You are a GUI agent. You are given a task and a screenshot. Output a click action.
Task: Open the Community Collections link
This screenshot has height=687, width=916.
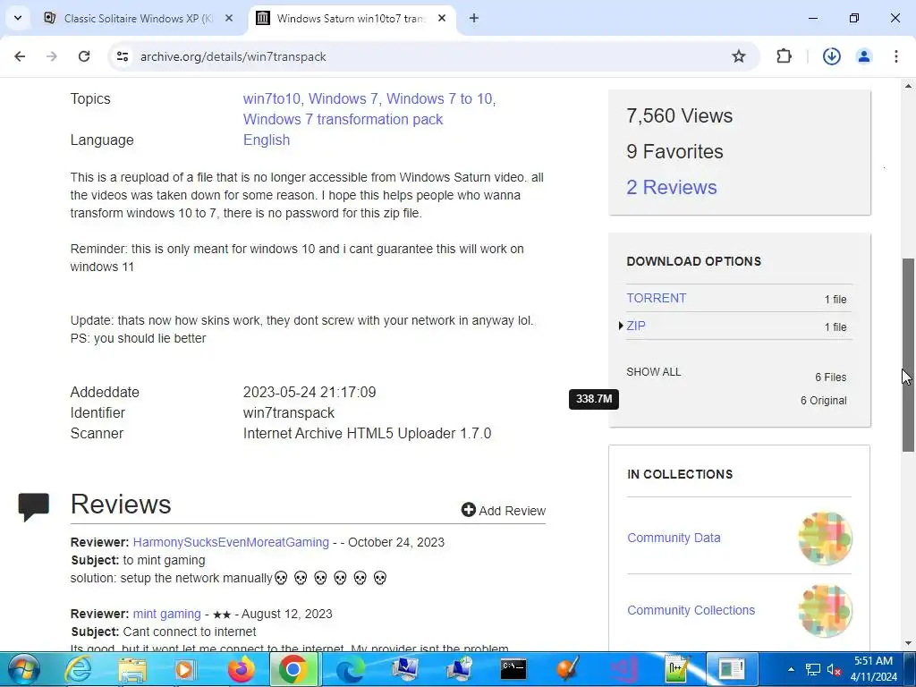point(691,610)
